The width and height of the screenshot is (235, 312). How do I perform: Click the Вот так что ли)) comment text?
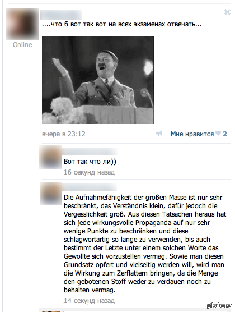90,162
